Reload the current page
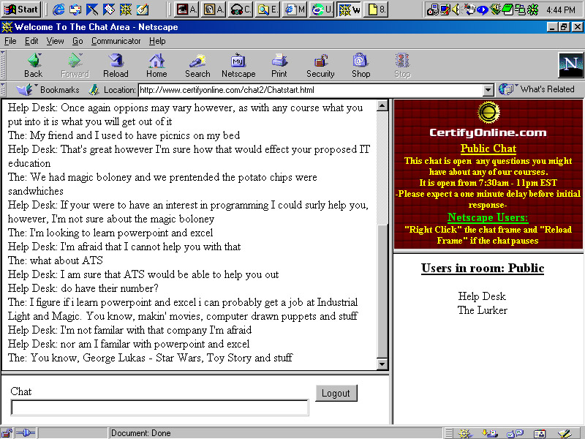585x439 pixels. pos(116,65)
